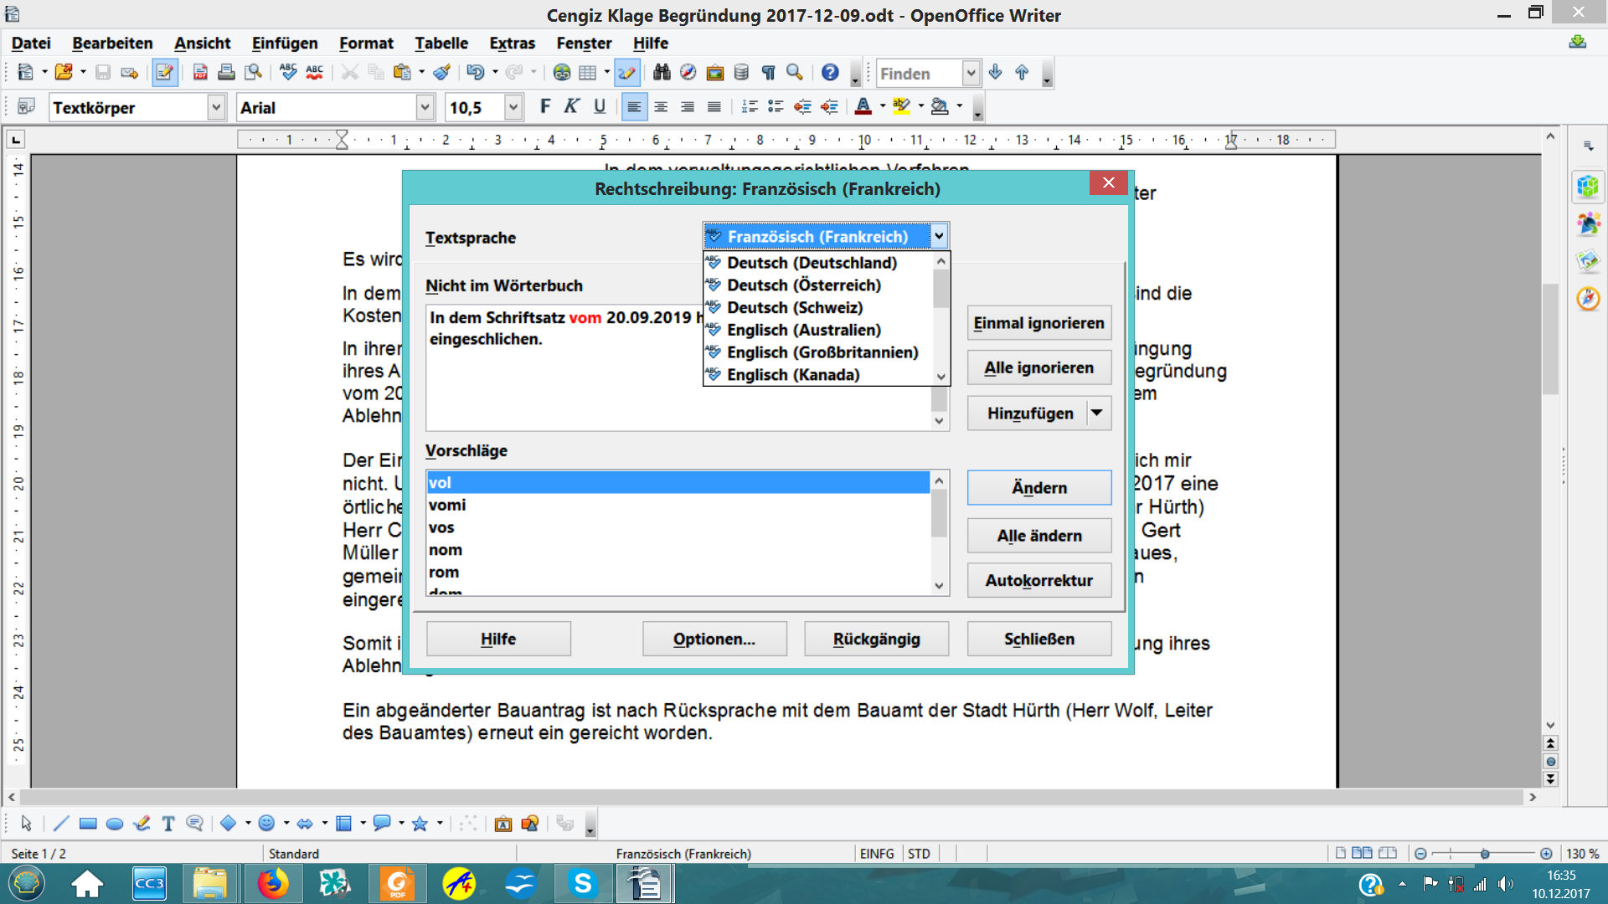Open the Arial font name dropdown
Screen dimensions: 1608x904
point(425,107)
